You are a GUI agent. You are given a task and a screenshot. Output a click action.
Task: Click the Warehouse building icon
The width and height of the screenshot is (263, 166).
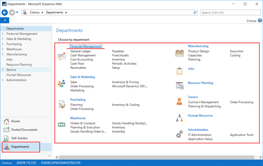pos(62,124)
